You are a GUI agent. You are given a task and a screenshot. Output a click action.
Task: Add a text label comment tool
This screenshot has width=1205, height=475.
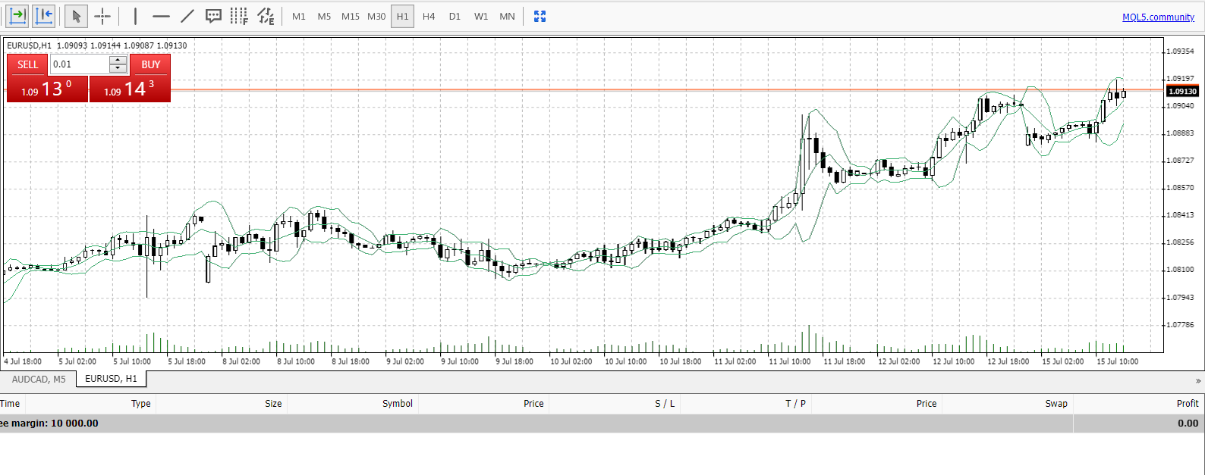coord(214,16)
